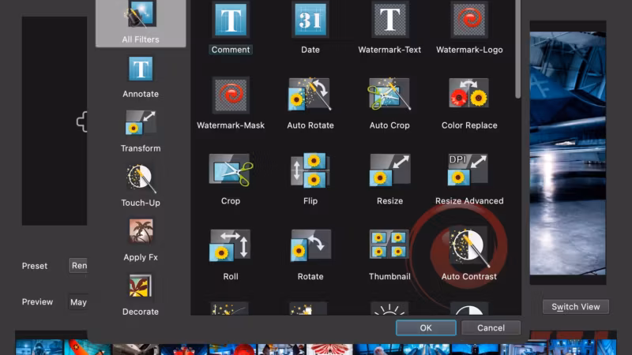
Task: Select the Resize filter
Action: [389, 179]
